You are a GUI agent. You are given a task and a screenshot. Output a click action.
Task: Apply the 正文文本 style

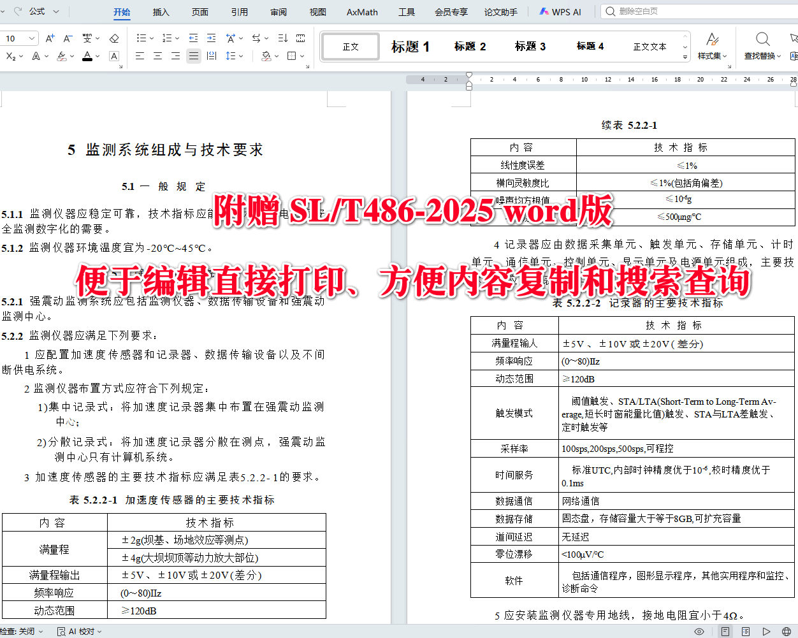(649, 47)
